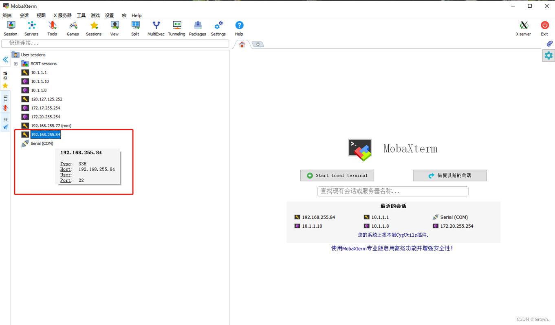Open the Tools toolbar icon

52,28
